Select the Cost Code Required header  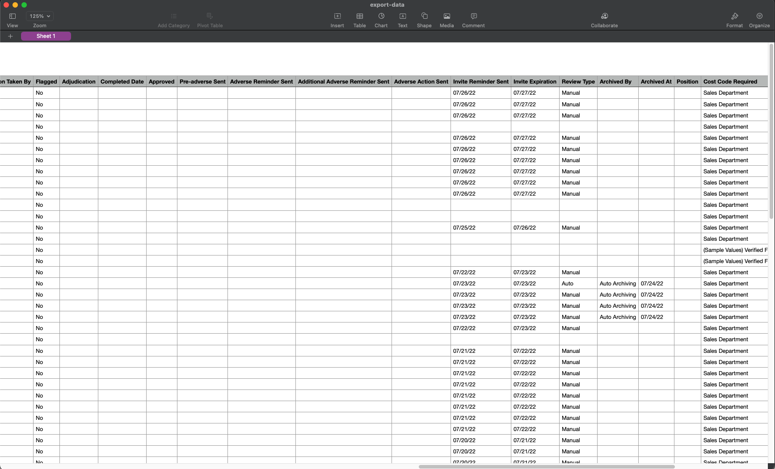coord(734,81)
